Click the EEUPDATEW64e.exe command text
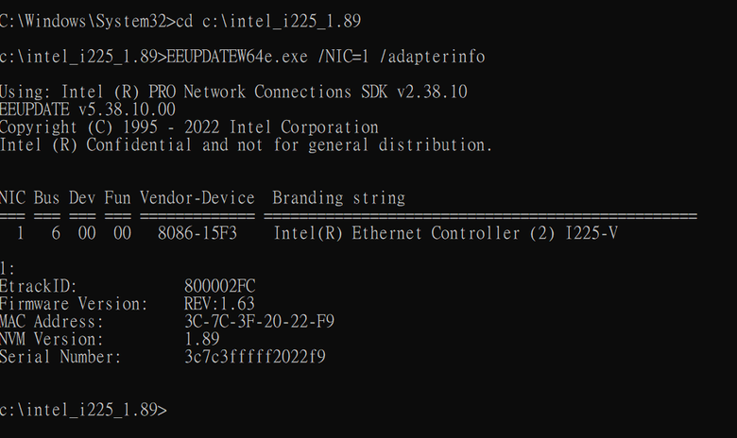 (x=237, y=57)
